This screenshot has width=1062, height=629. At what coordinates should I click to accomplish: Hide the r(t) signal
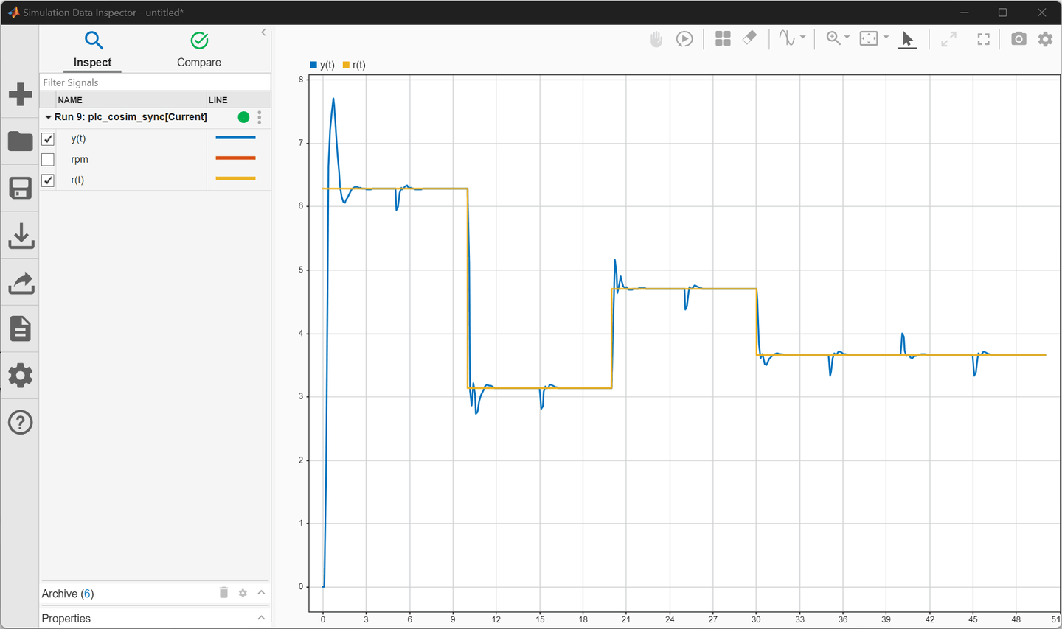(48, 180)
